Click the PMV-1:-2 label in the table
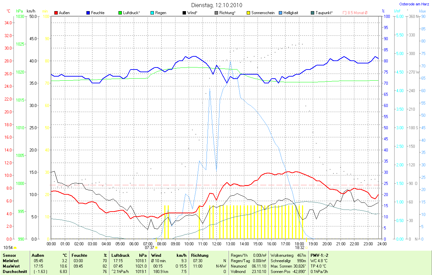Screen dimensions: 432x275 (x=319, y=255)
